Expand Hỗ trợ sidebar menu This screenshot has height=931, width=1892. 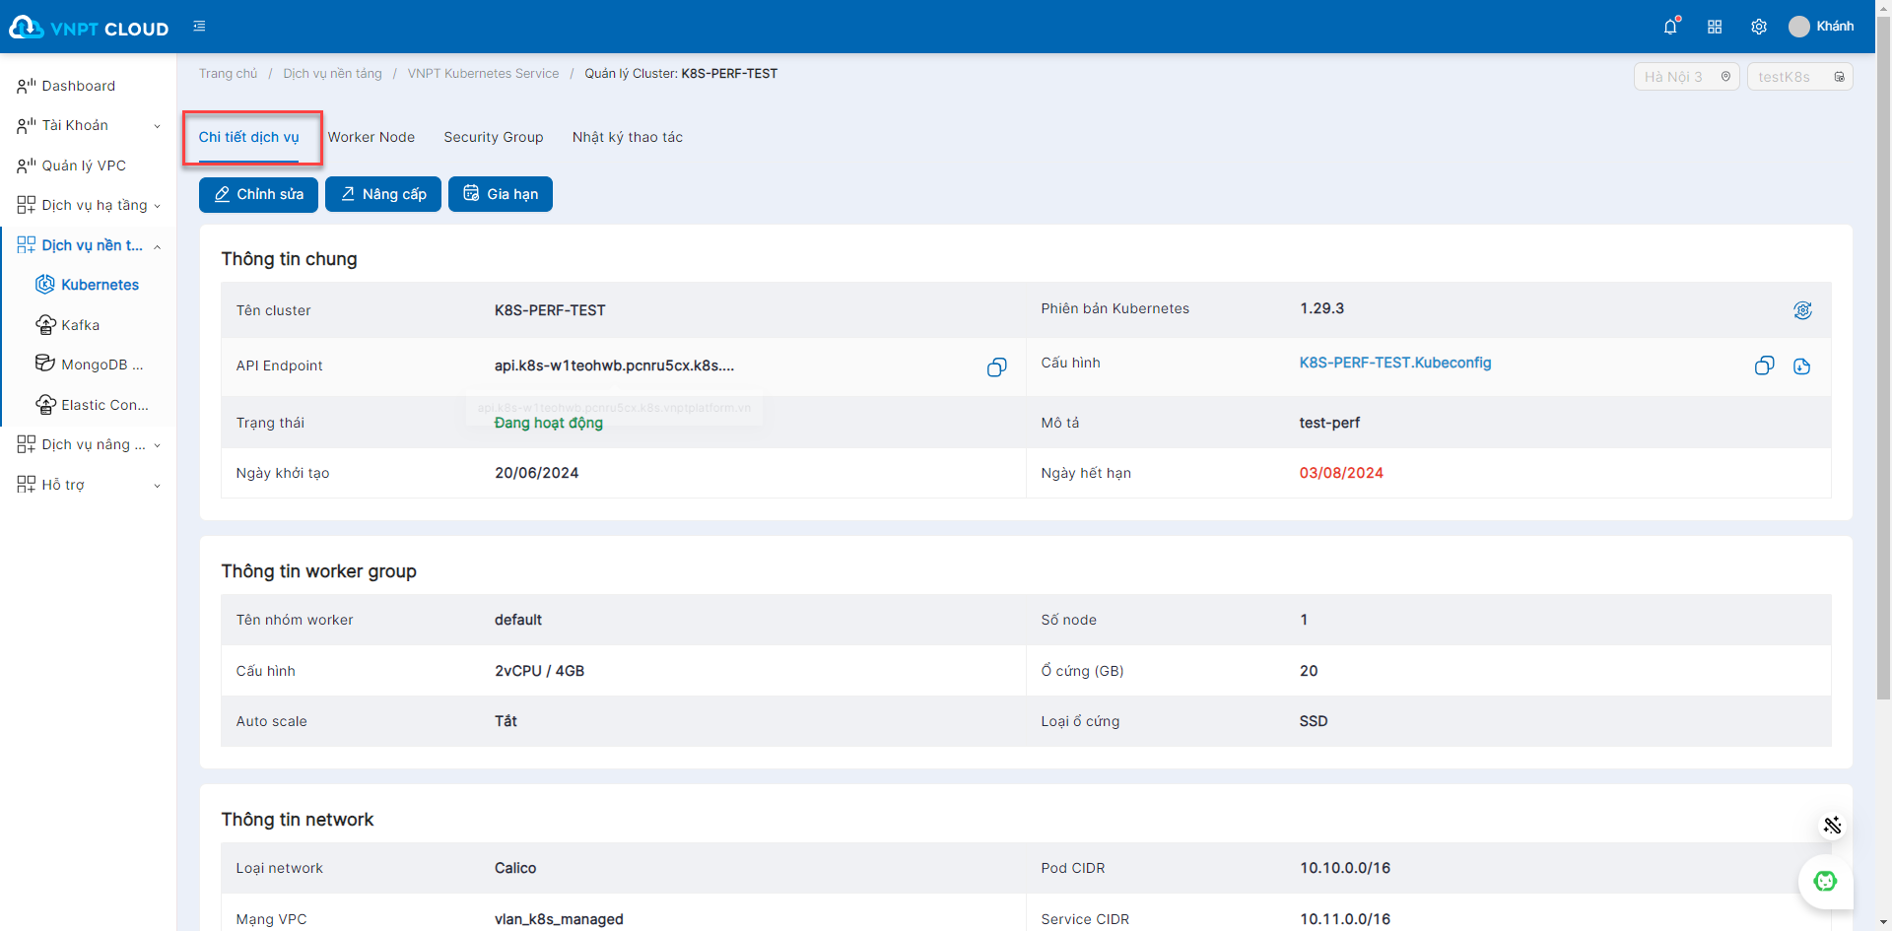pyautogui.click(x=89, y=485)
